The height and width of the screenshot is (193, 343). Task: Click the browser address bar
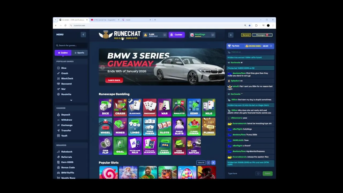[x=157, y=25]
